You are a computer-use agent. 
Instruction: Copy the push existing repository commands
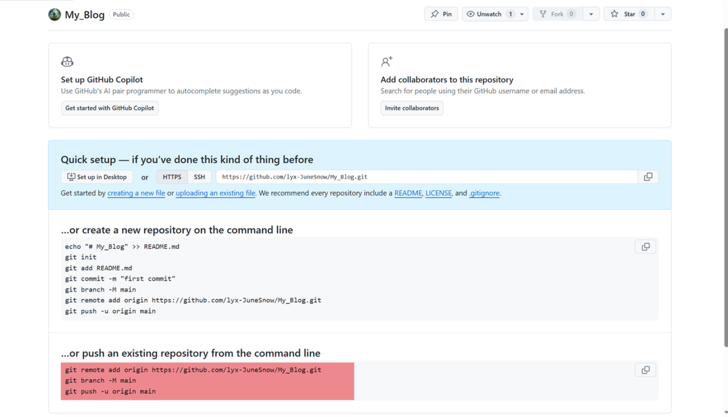645,370
